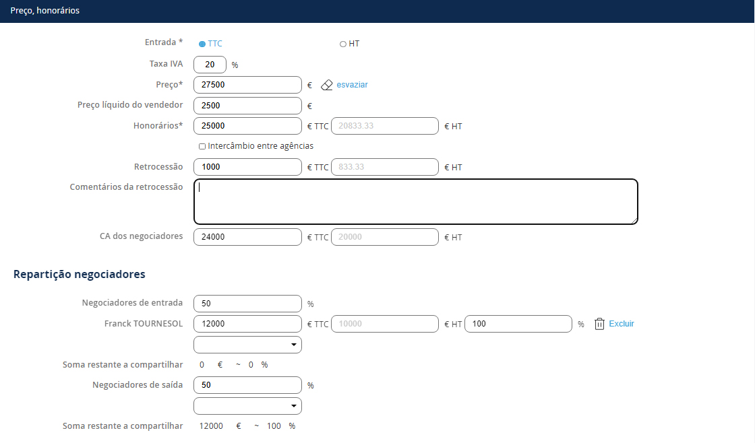
Task: Select the HT entry radio button
Action: [343, 44]
